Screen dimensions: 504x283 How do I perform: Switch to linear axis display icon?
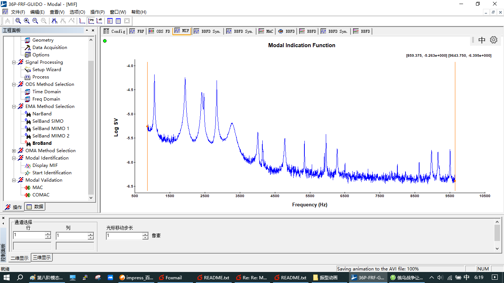click(82, 21)
